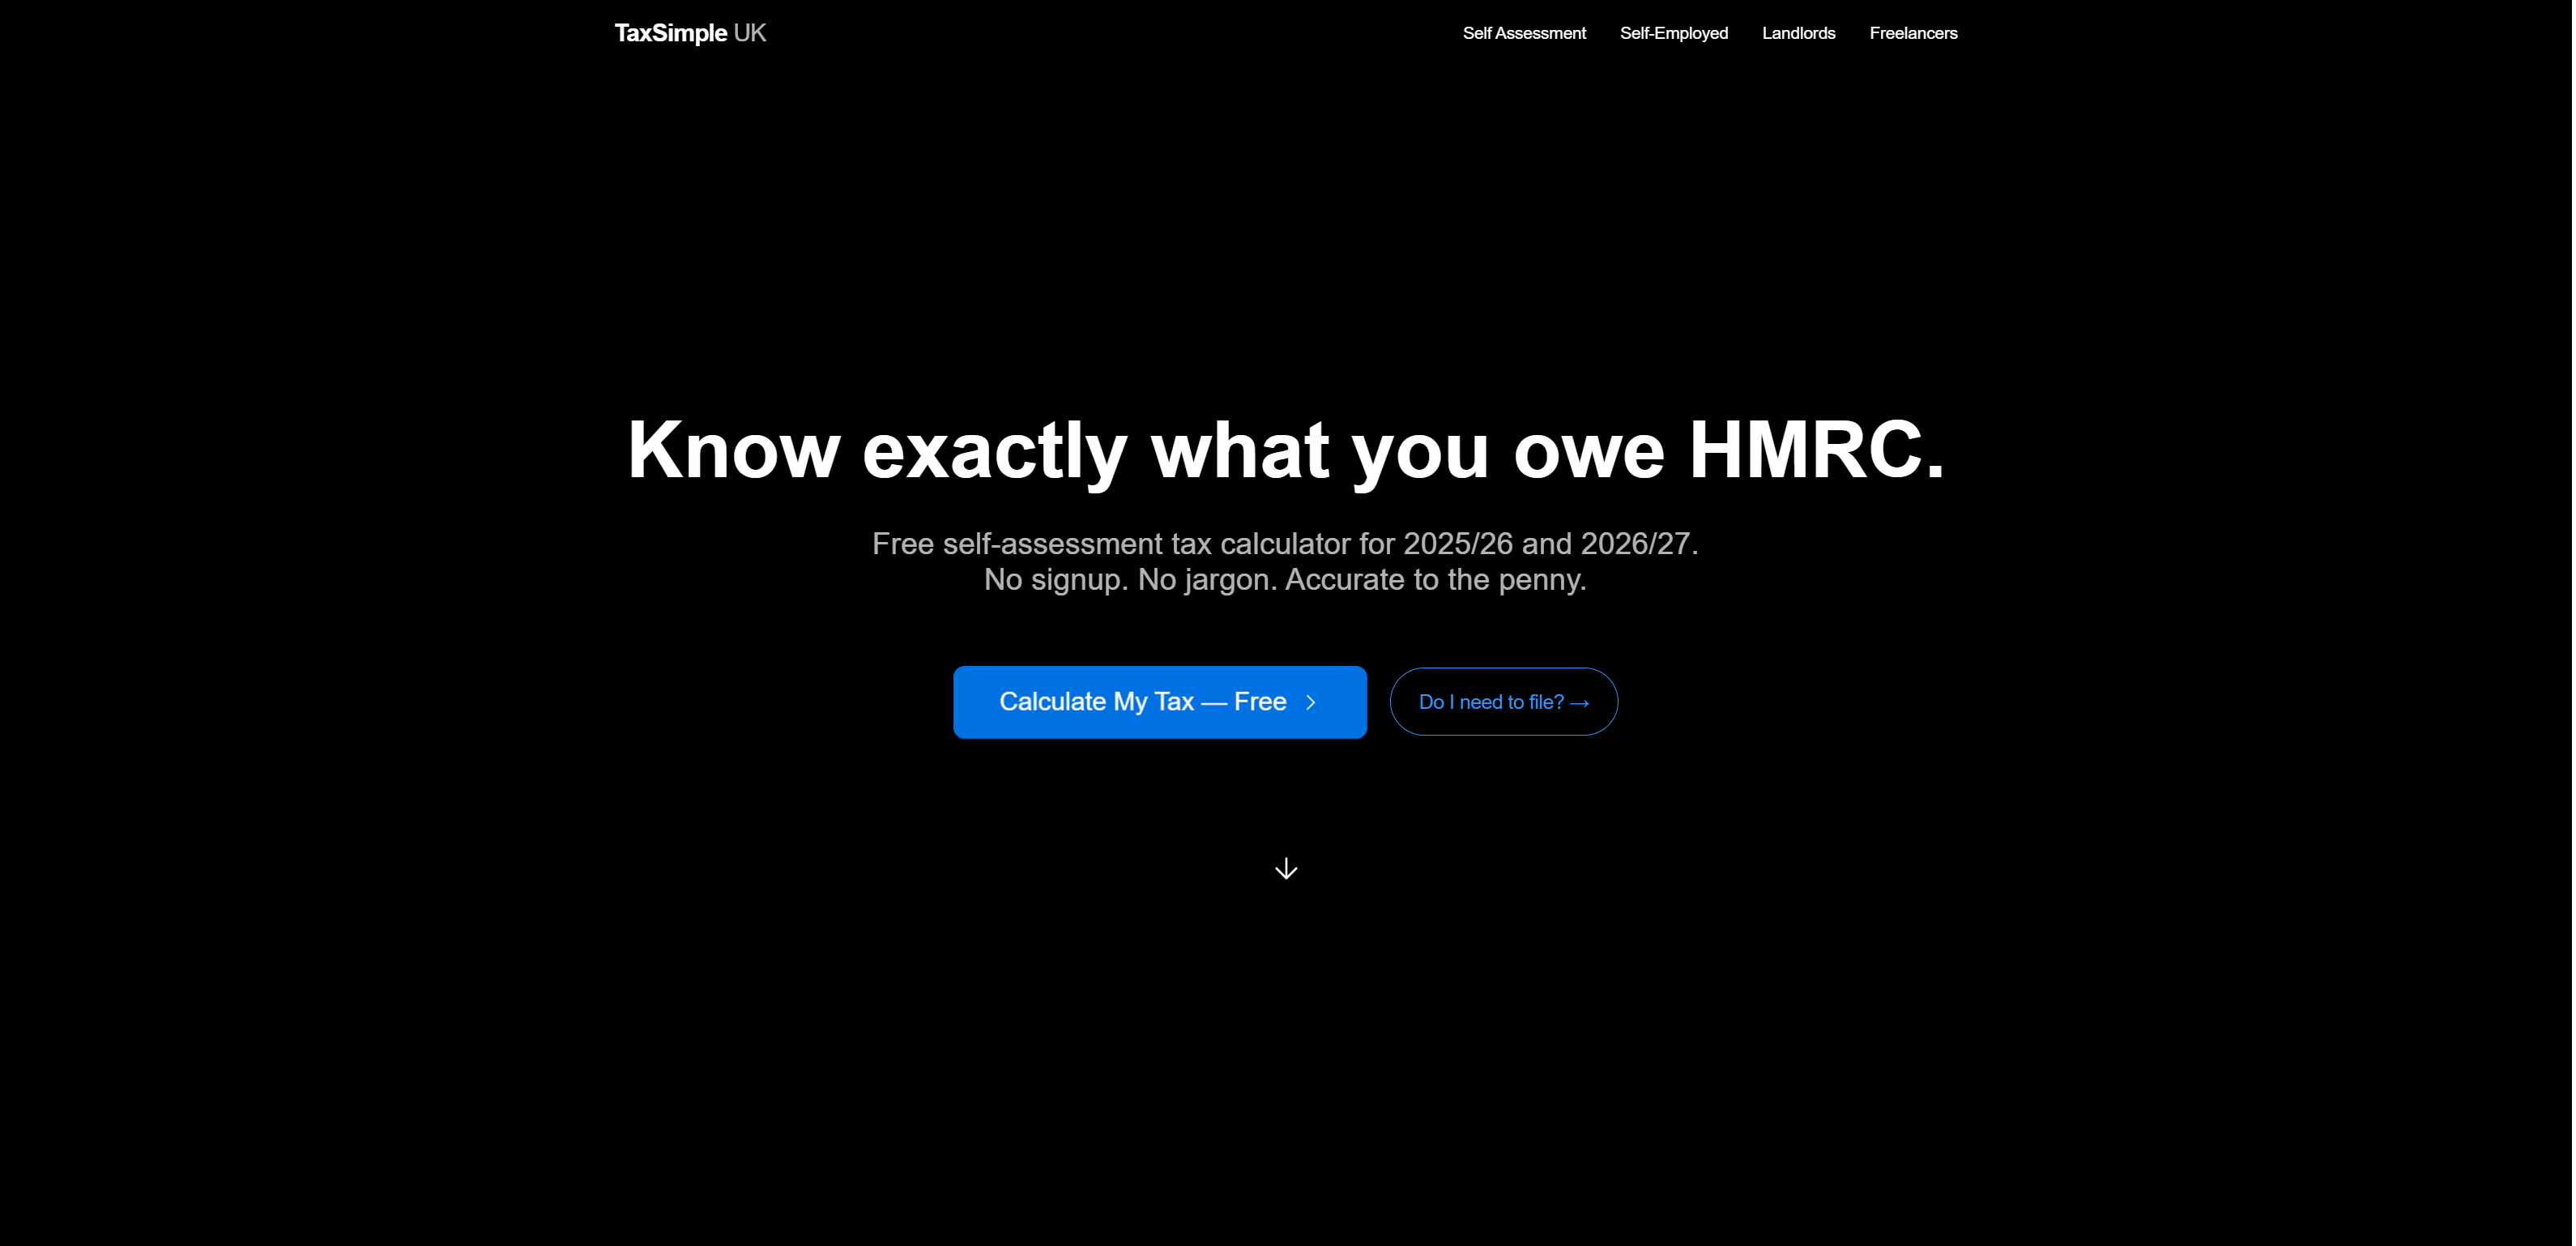
Task: Go to the Self-Employed page
Action: coord(1675,33)
